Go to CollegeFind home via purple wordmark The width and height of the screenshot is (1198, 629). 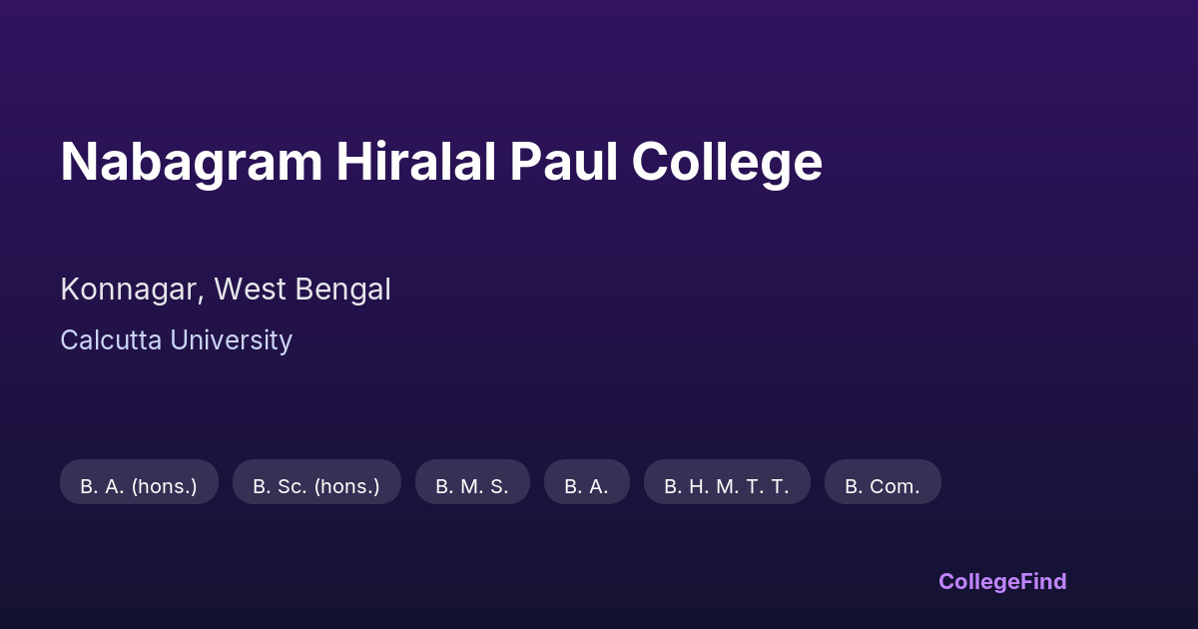pos(1002,581)
